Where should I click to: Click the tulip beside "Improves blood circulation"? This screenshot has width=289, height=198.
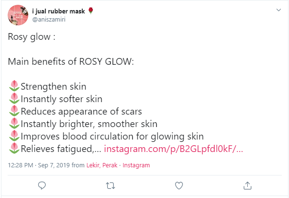[14, 136]
